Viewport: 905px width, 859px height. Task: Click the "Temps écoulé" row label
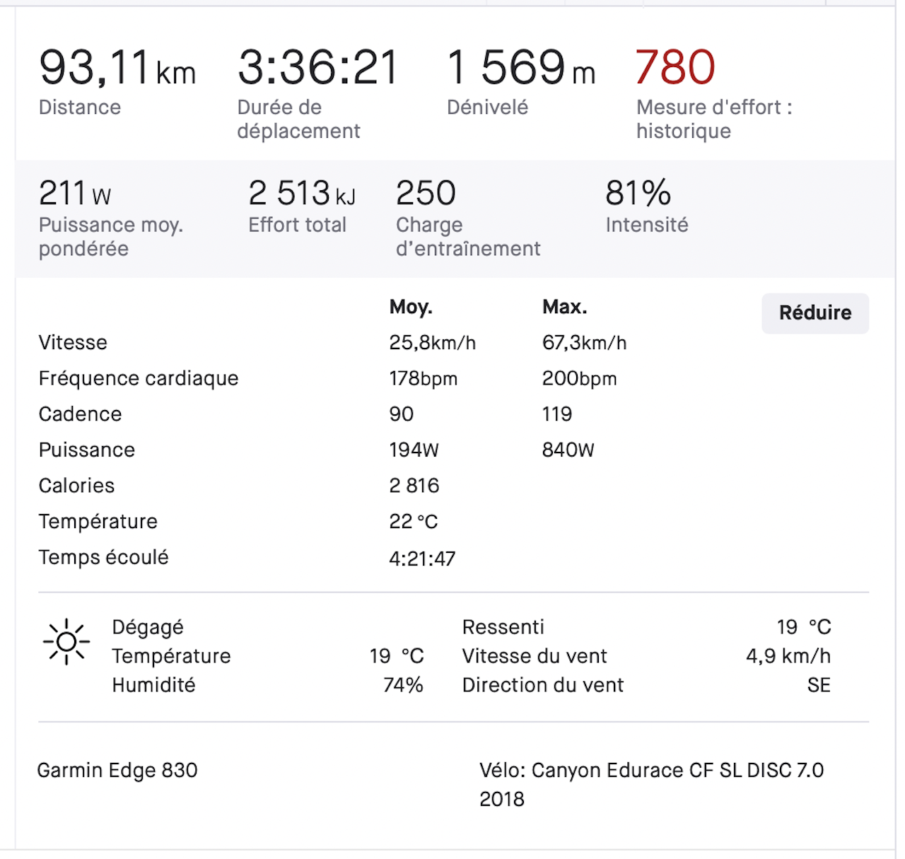pos(103,557)
